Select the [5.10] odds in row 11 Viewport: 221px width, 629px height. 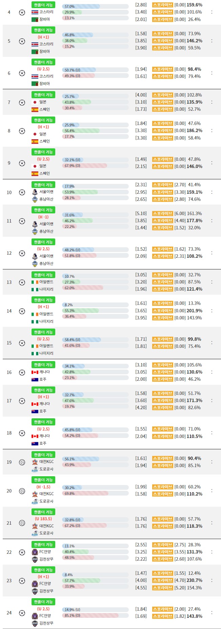tap(141, 213)
